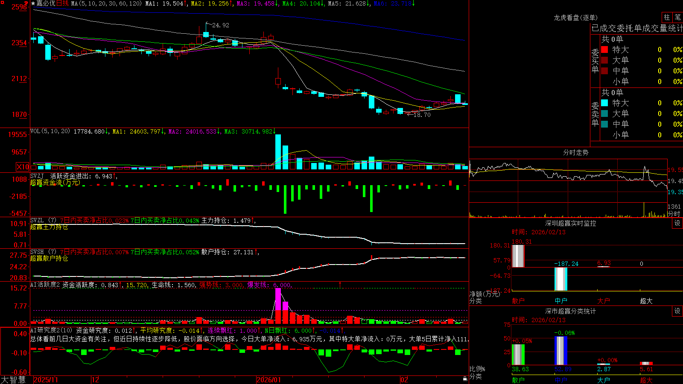This screenshot has height=384, width=683.
Task: Click 超大 category label in 实时监控 chart
Action: 646,301
